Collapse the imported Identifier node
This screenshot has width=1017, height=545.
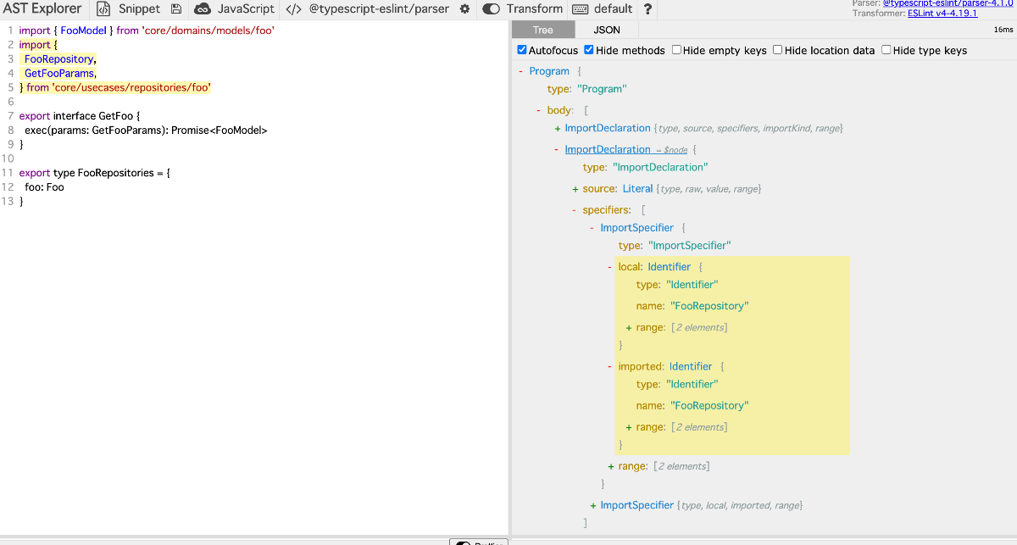tap(609, 366)
